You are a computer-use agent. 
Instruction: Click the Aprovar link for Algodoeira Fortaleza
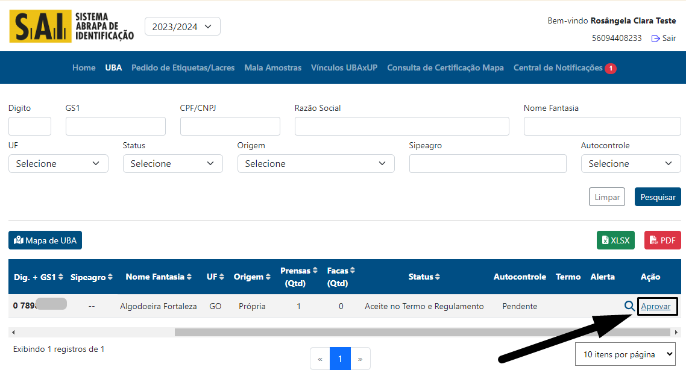pos(656,306)
